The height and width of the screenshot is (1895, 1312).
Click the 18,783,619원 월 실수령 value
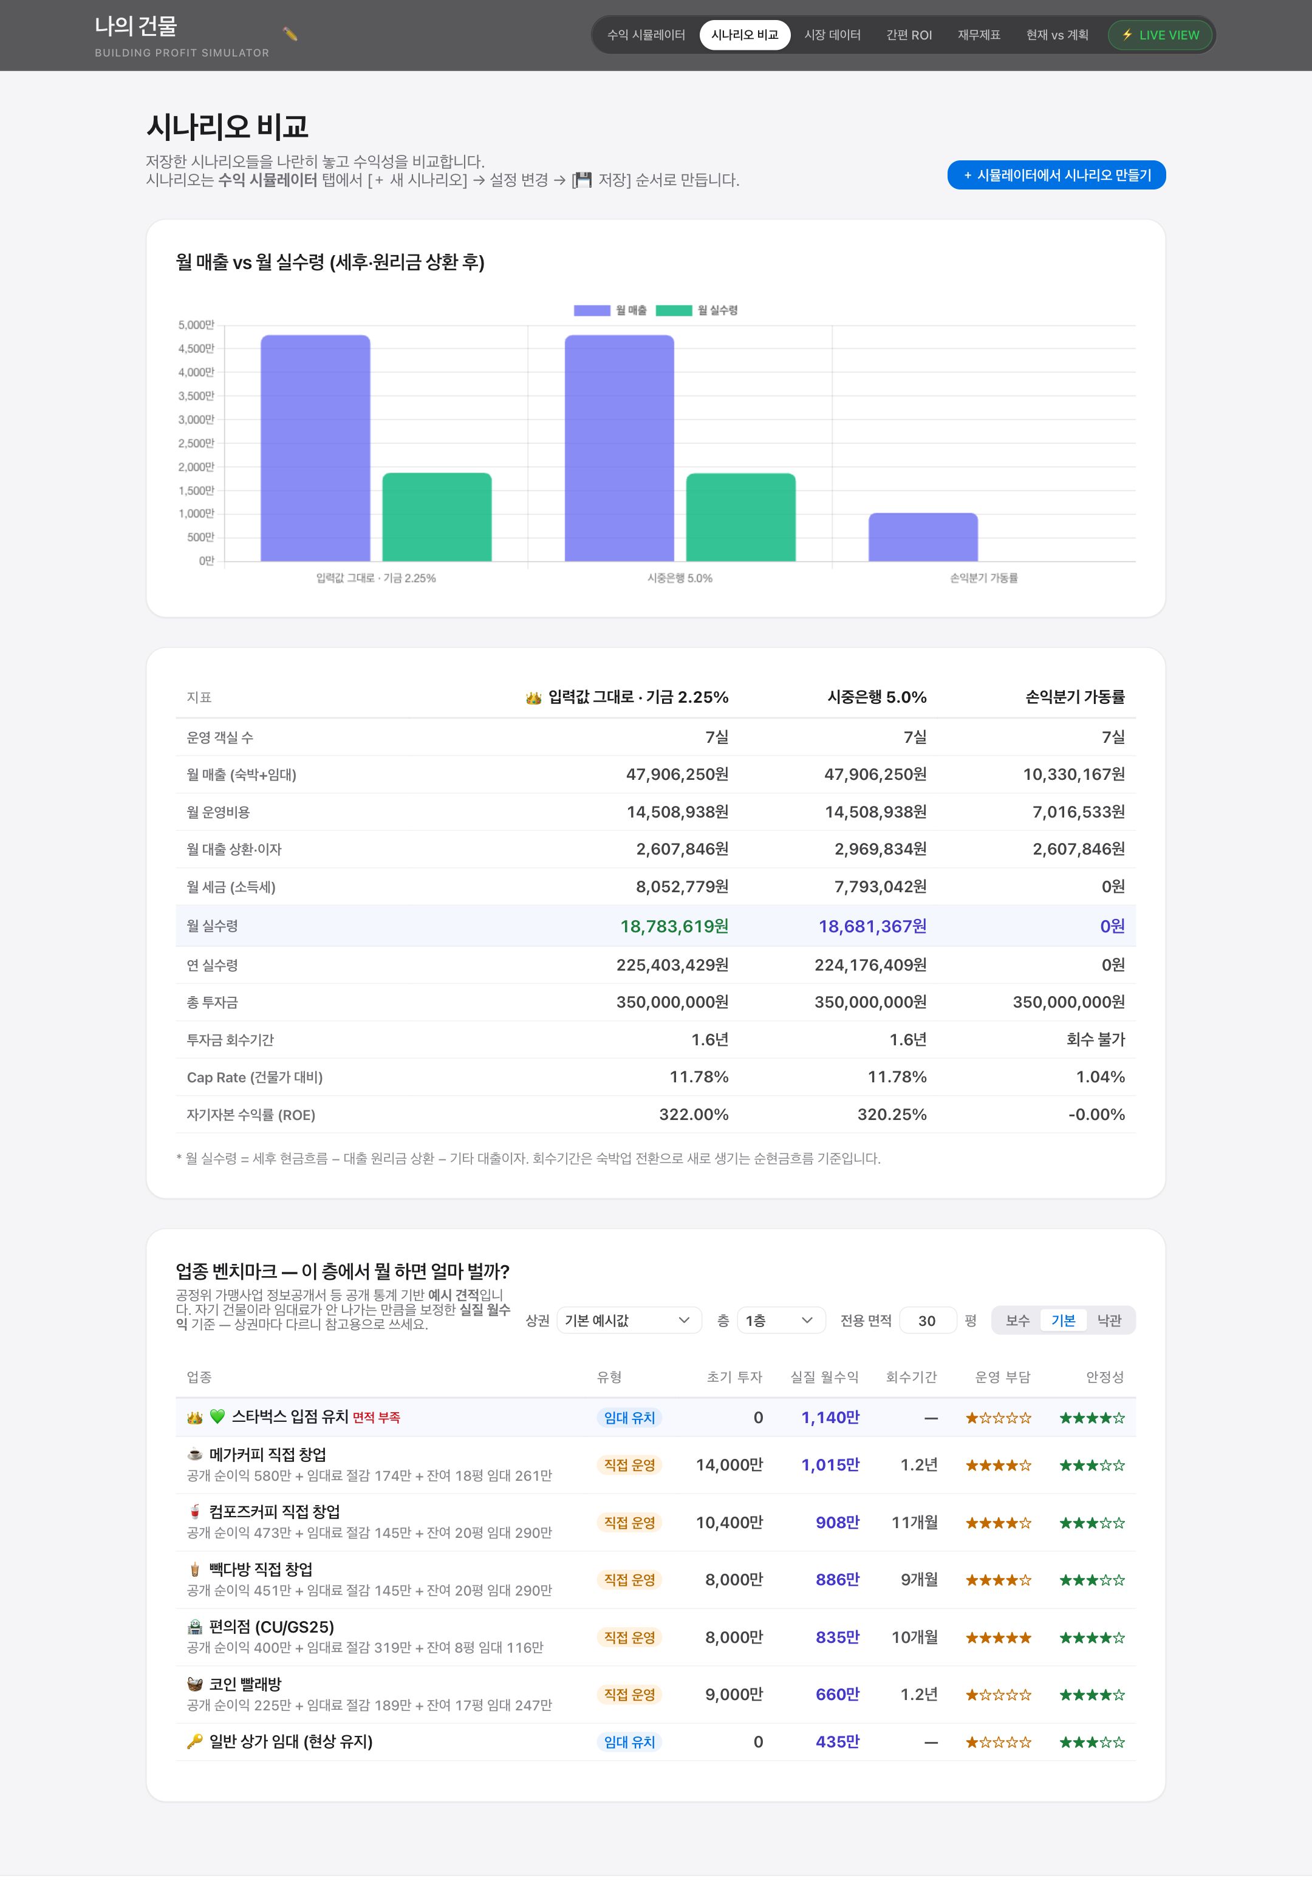pyautogui.click(x=674, y=926)
